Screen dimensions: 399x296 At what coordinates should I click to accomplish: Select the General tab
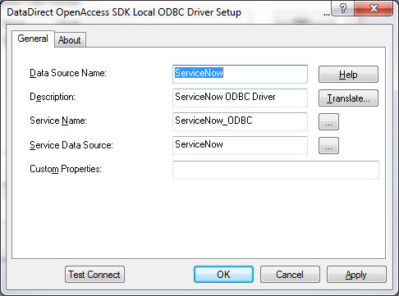tap(33, 39)
